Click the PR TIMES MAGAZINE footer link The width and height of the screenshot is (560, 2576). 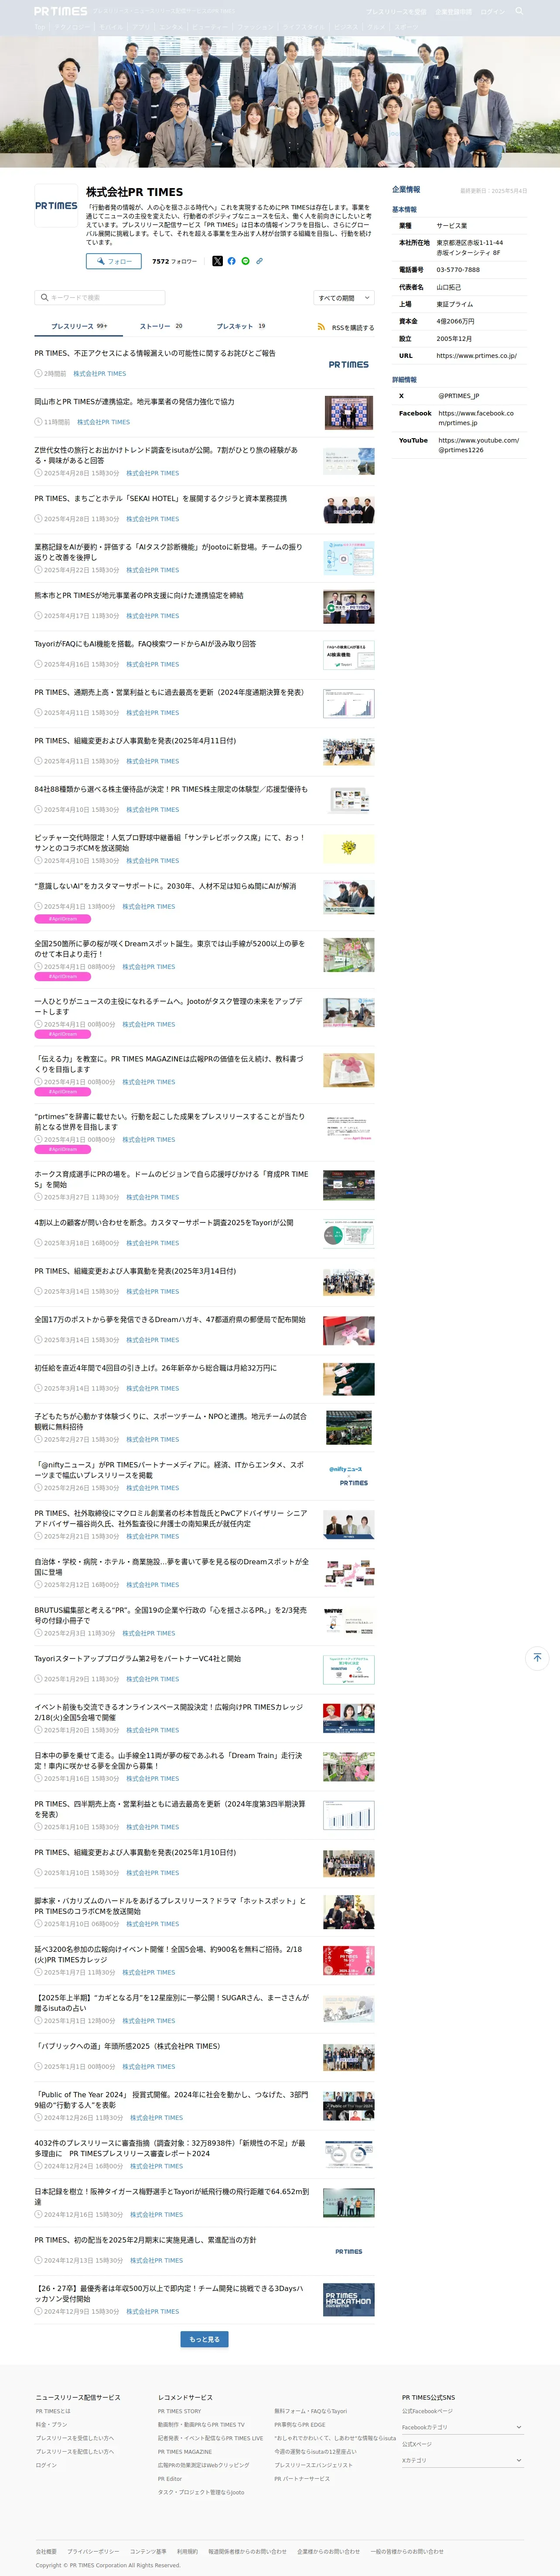click(x=185, y=2451)
